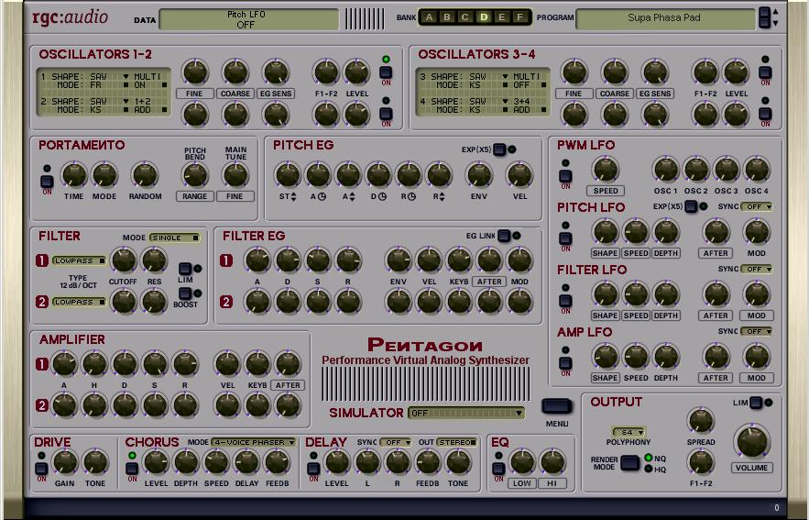
Task: Adjust output Spread knob
Action: coord(701,421)
